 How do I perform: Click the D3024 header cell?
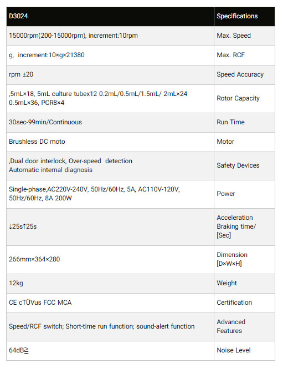(x=110, y=17)
